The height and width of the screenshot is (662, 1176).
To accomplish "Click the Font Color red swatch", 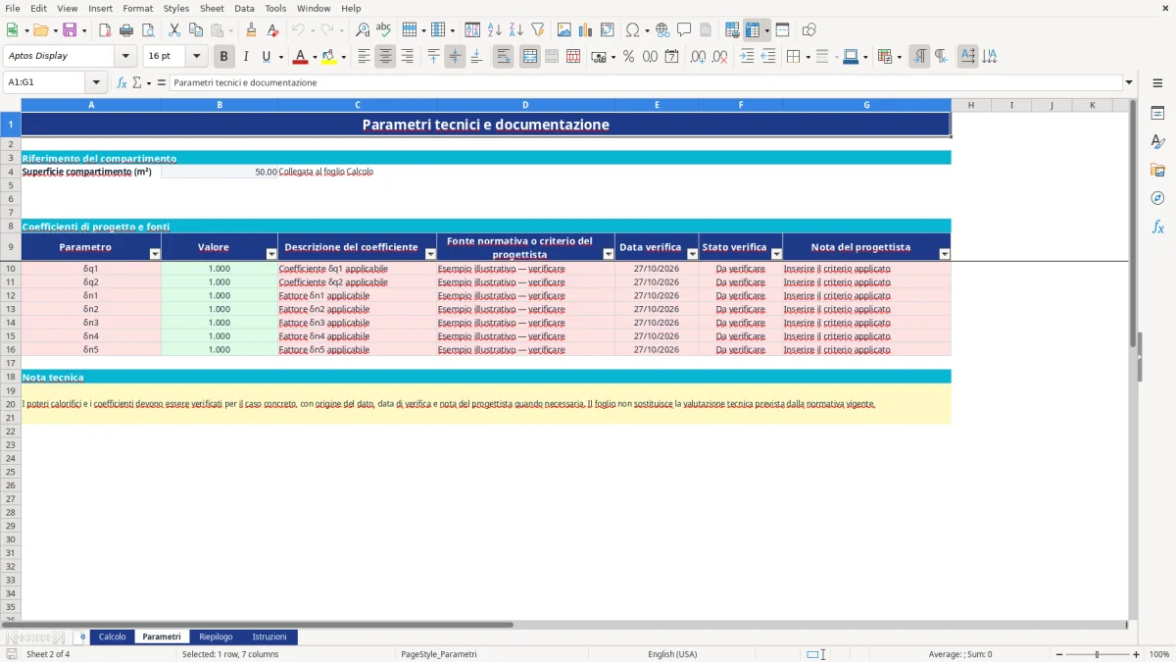I will click(300, 57).
